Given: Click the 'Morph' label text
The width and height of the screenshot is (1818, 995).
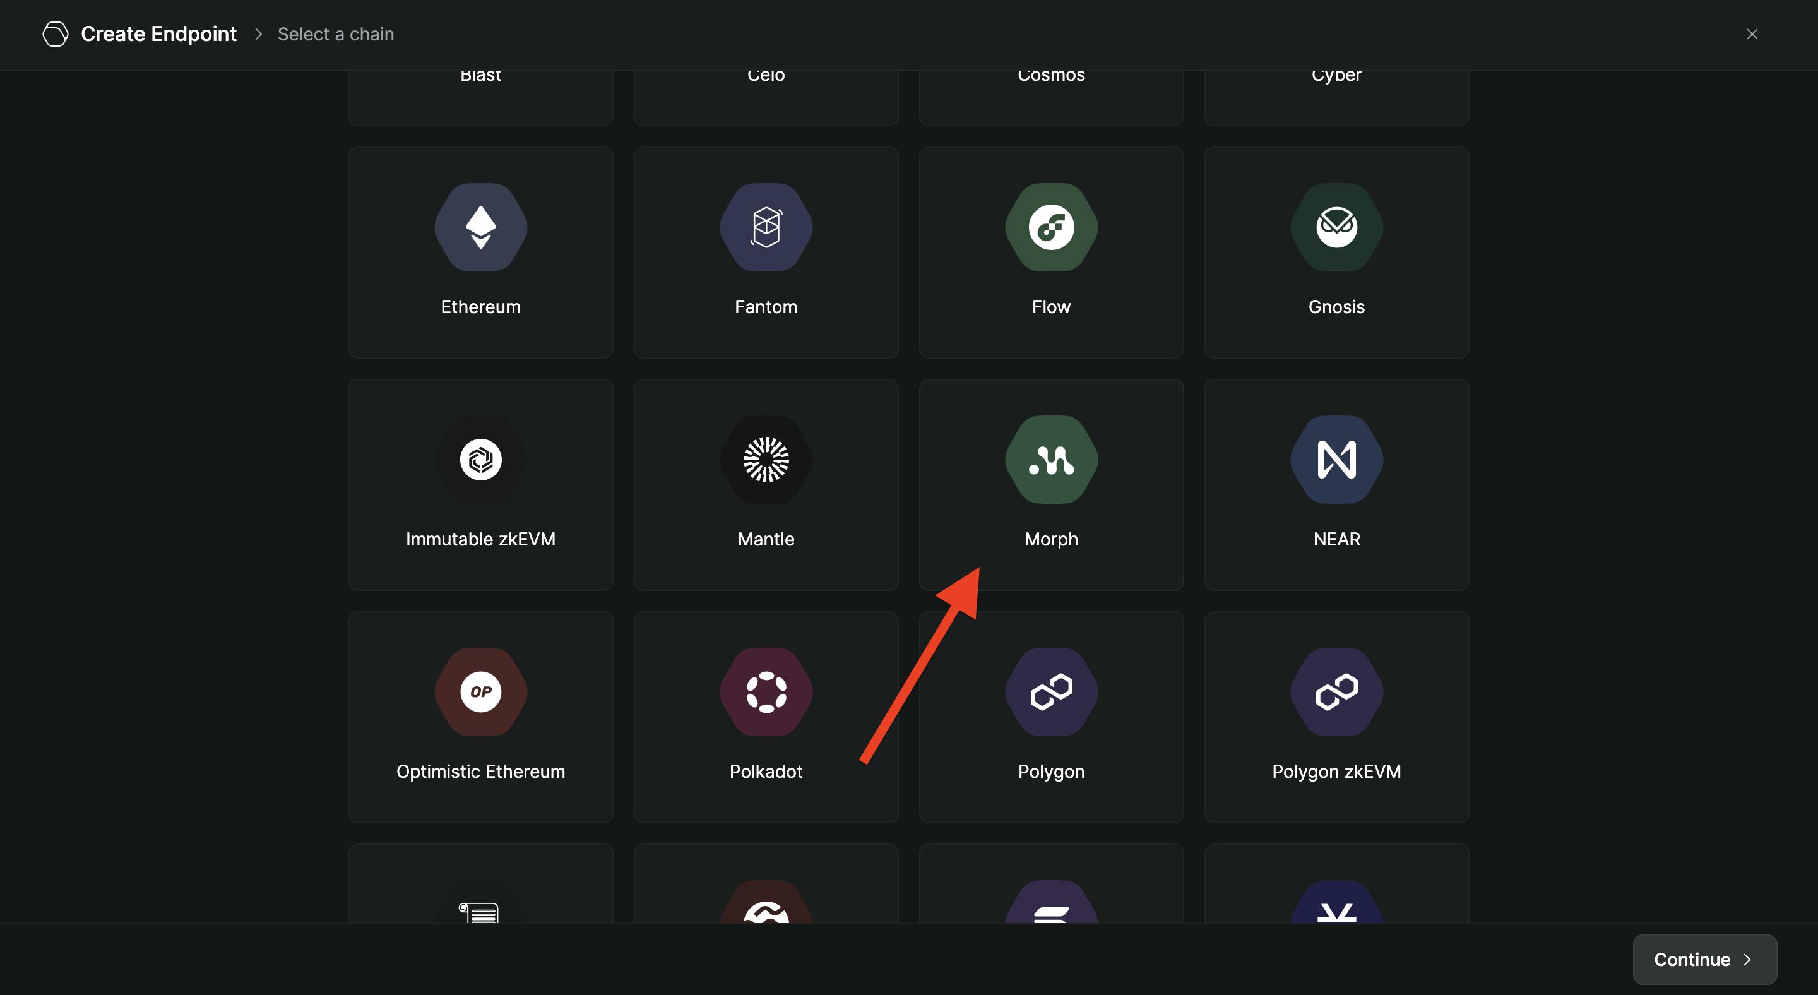Looking at the screenshot, I should click(1051, 539).
